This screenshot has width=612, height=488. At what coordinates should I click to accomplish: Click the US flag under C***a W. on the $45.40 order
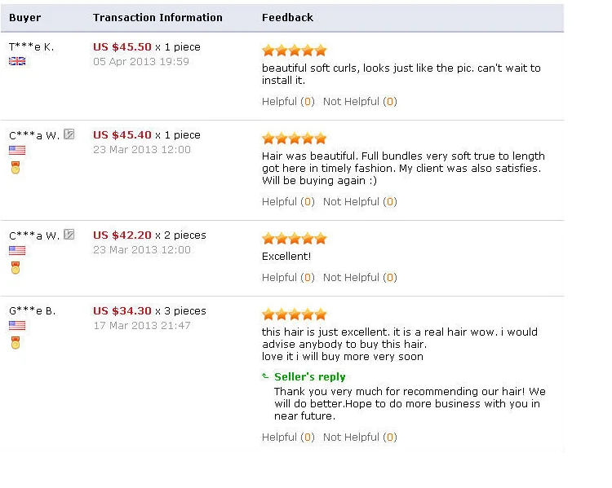click(17, 150)
